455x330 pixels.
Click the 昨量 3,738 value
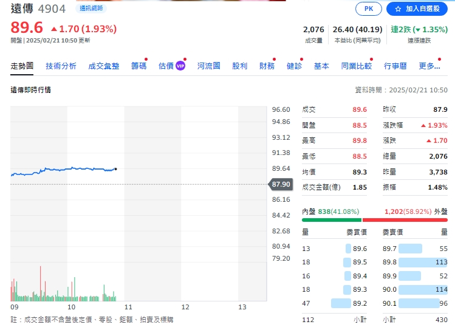438,172
